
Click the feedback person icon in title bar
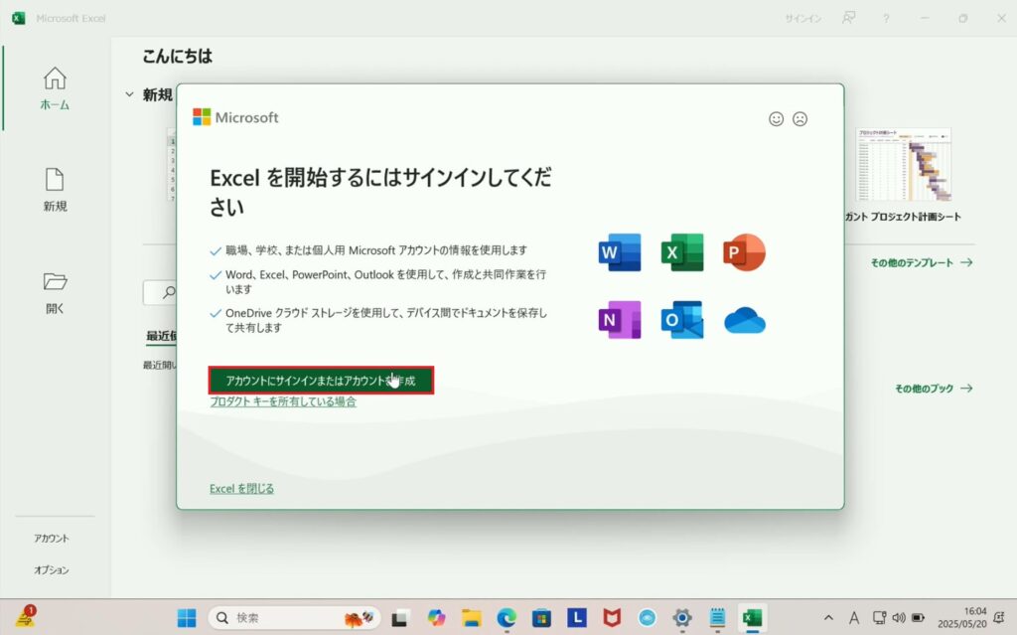click(x=848, y=18)
